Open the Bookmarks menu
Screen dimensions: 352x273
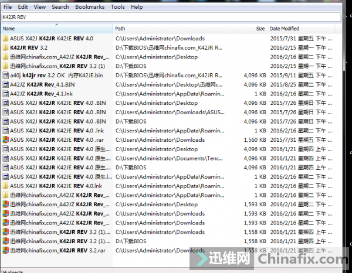click(90, 7)
